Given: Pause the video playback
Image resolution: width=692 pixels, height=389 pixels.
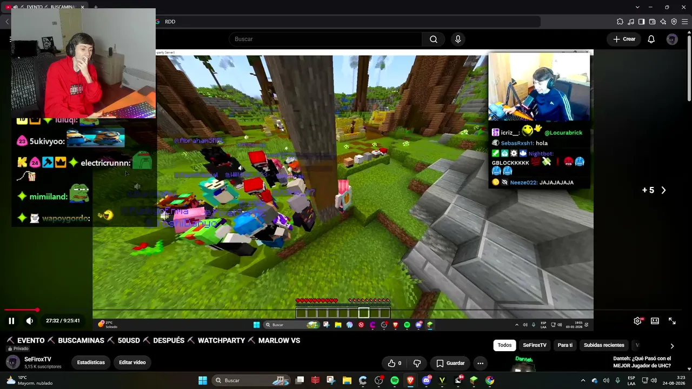Looking at the screenshot, I should (x=11, y=321).
